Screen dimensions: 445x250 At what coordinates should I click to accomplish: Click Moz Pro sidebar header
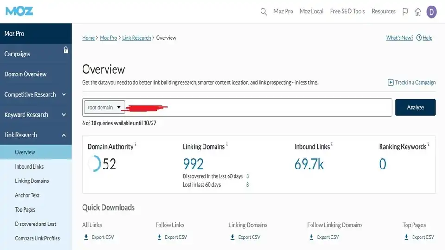[36, 33]
